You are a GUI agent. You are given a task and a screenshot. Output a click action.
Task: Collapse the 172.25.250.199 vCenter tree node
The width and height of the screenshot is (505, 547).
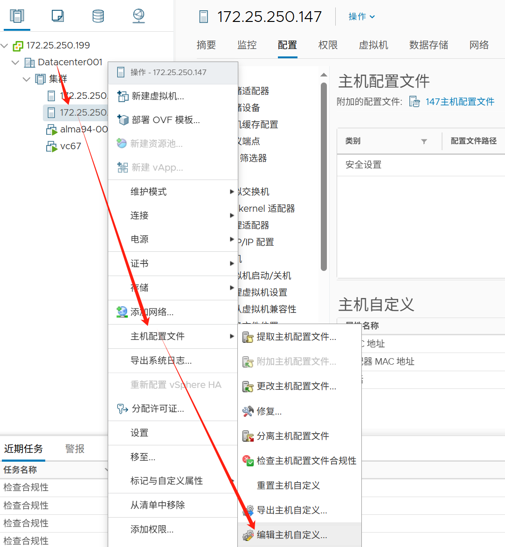(x=5, y=46)
